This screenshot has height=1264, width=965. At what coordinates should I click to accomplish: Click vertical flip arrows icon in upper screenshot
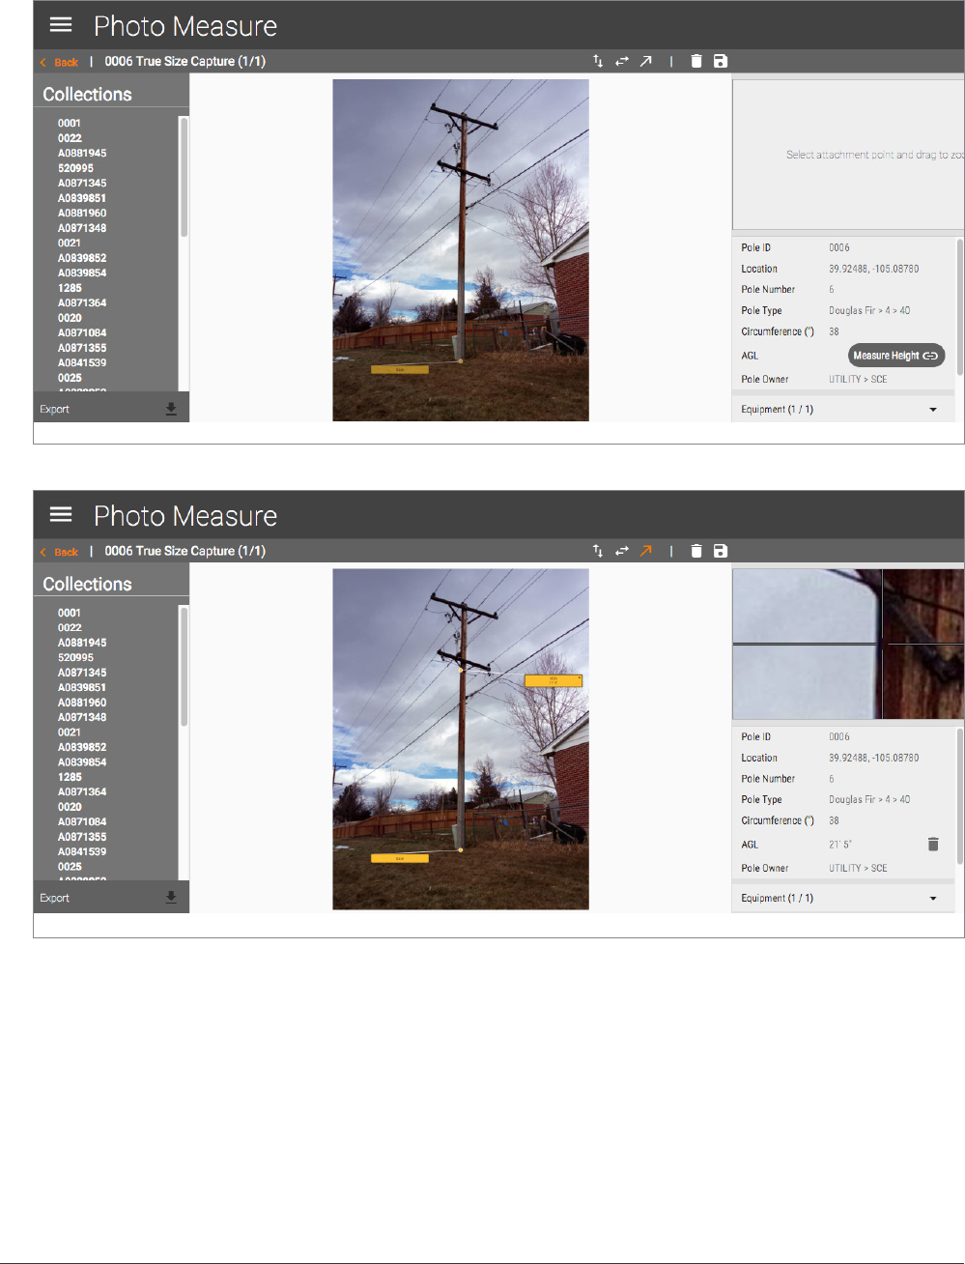point(598,61)
